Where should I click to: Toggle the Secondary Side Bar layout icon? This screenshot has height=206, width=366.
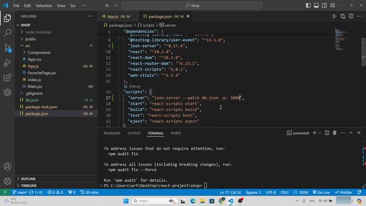(324, 5)
